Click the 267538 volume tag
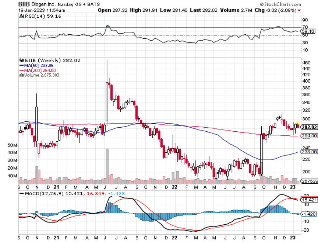The image size is (318, 242). point(309,181)
